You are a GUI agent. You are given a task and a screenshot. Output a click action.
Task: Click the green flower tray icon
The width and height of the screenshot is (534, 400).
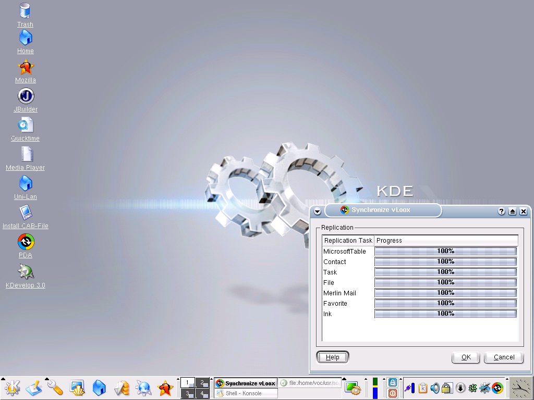pos(472,388)
